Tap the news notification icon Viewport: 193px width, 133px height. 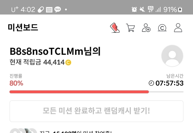coord(49,10)
